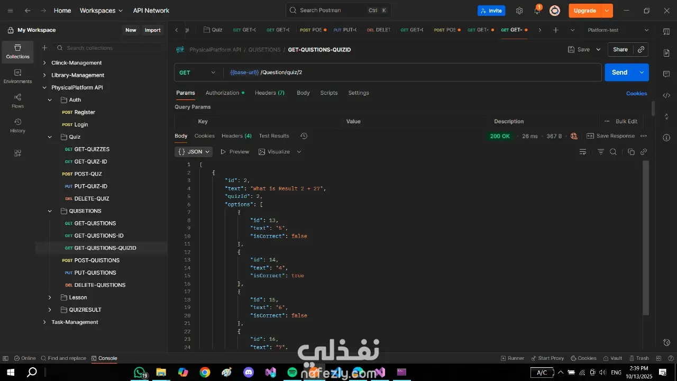Open the Send button options arrow
677x381 pixels.
click(642, 72)
